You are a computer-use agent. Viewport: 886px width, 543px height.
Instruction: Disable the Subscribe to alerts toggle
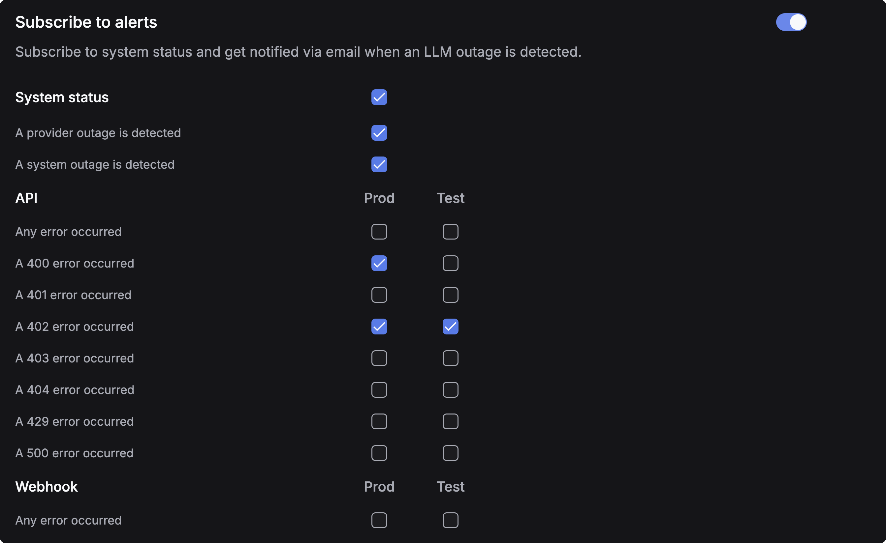point(791,22)
